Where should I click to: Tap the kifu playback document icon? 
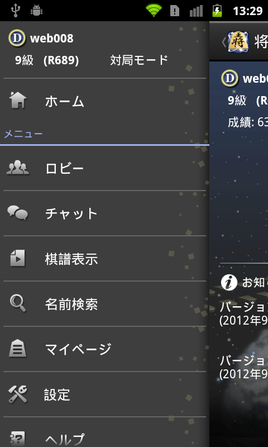tap(18, 258)
